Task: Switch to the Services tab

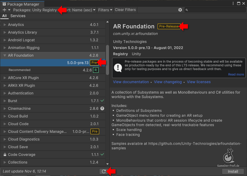Action: click(18, 16)
